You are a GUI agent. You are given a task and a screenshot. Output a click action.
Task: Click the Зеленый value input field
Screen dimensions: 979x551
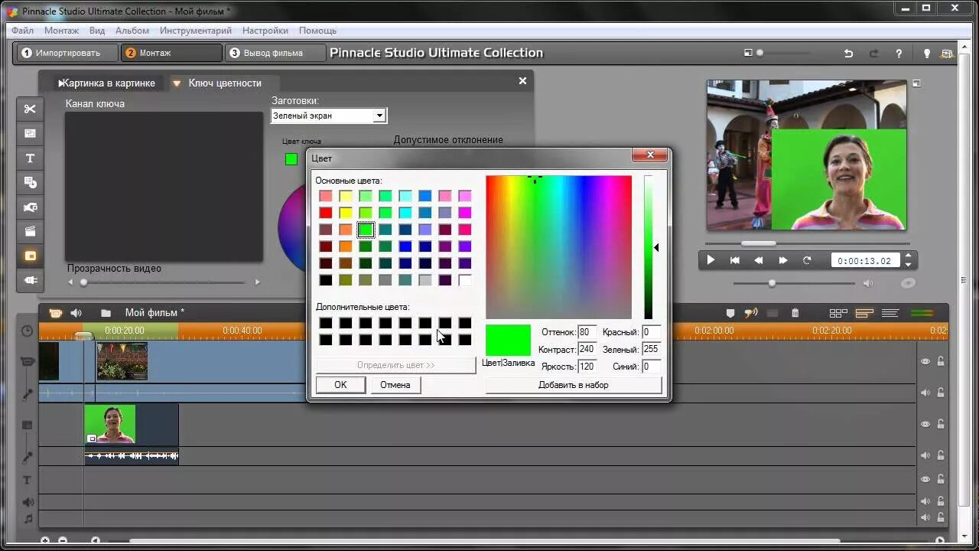coord(651,349)
